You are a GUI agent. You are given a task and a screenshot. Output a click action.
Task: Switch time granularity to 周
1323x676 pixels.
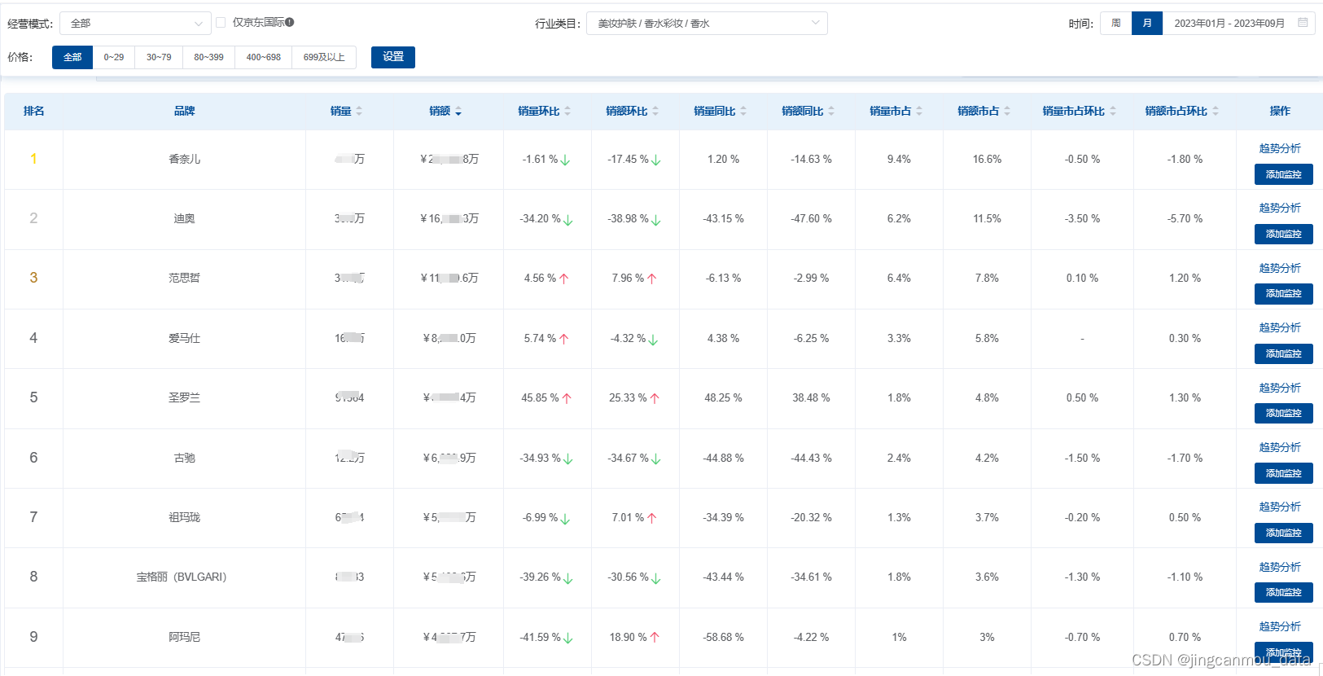[1115, 24]
